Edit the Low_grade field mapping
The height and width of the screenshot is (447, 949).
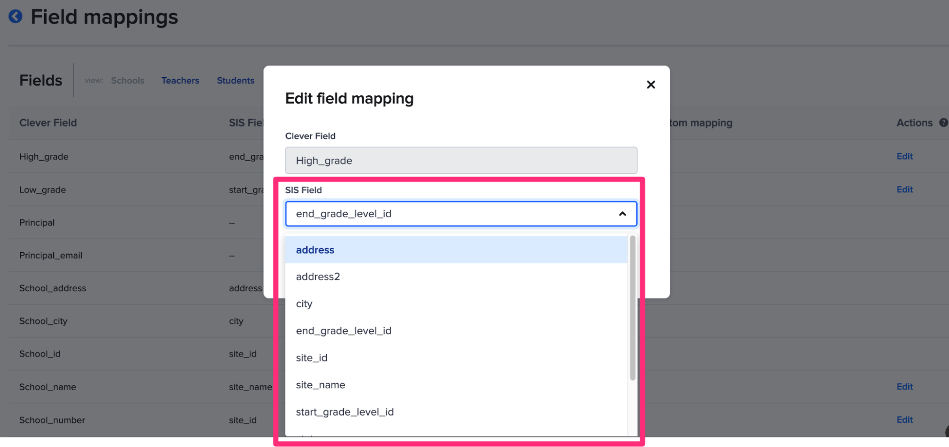coord(904,189)
